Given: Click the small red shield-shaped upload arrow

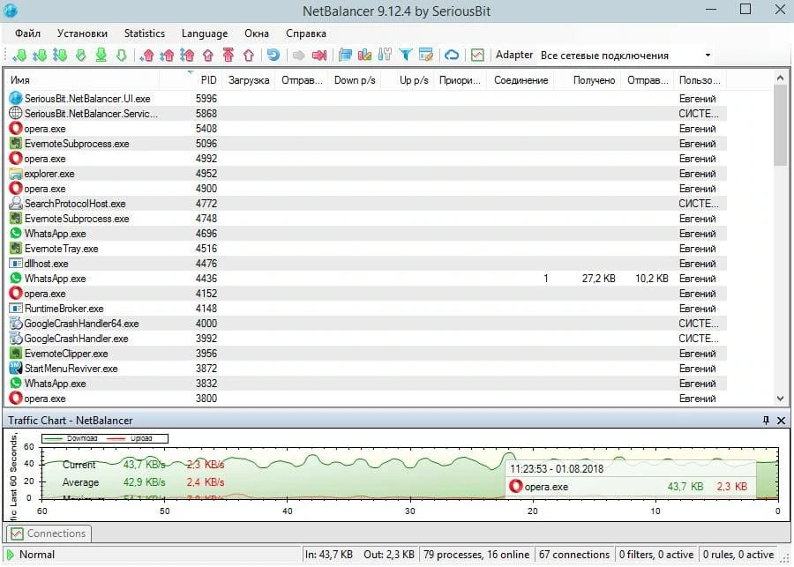Looking at the screenshot, I should click(x=208, y=55).
